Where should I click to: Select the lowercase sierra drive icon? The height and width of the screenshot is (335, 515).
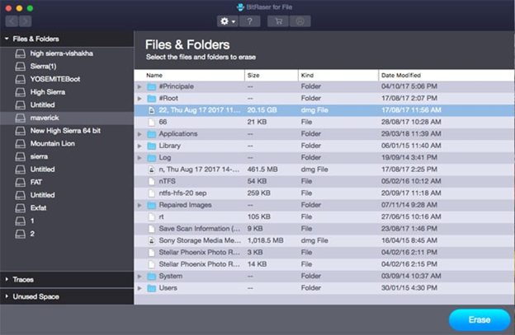20,156
